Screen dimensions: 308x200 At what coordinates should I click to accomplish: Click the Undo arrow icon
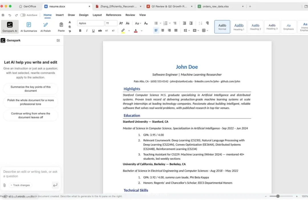(10, 15)
